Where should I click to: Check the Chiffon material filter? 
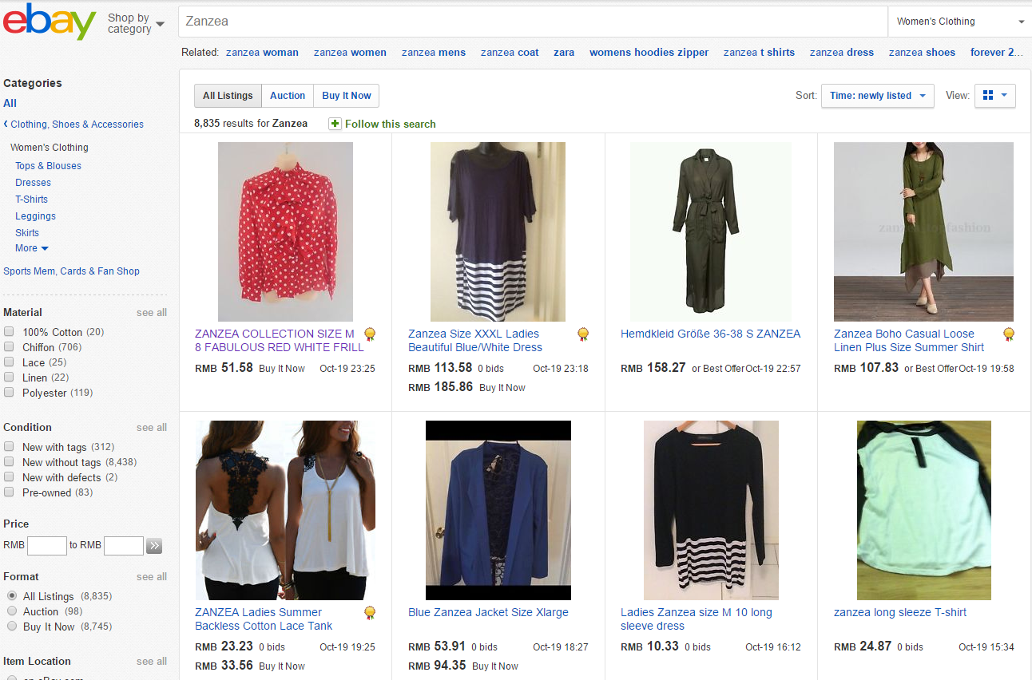click(x=9, y=347)
